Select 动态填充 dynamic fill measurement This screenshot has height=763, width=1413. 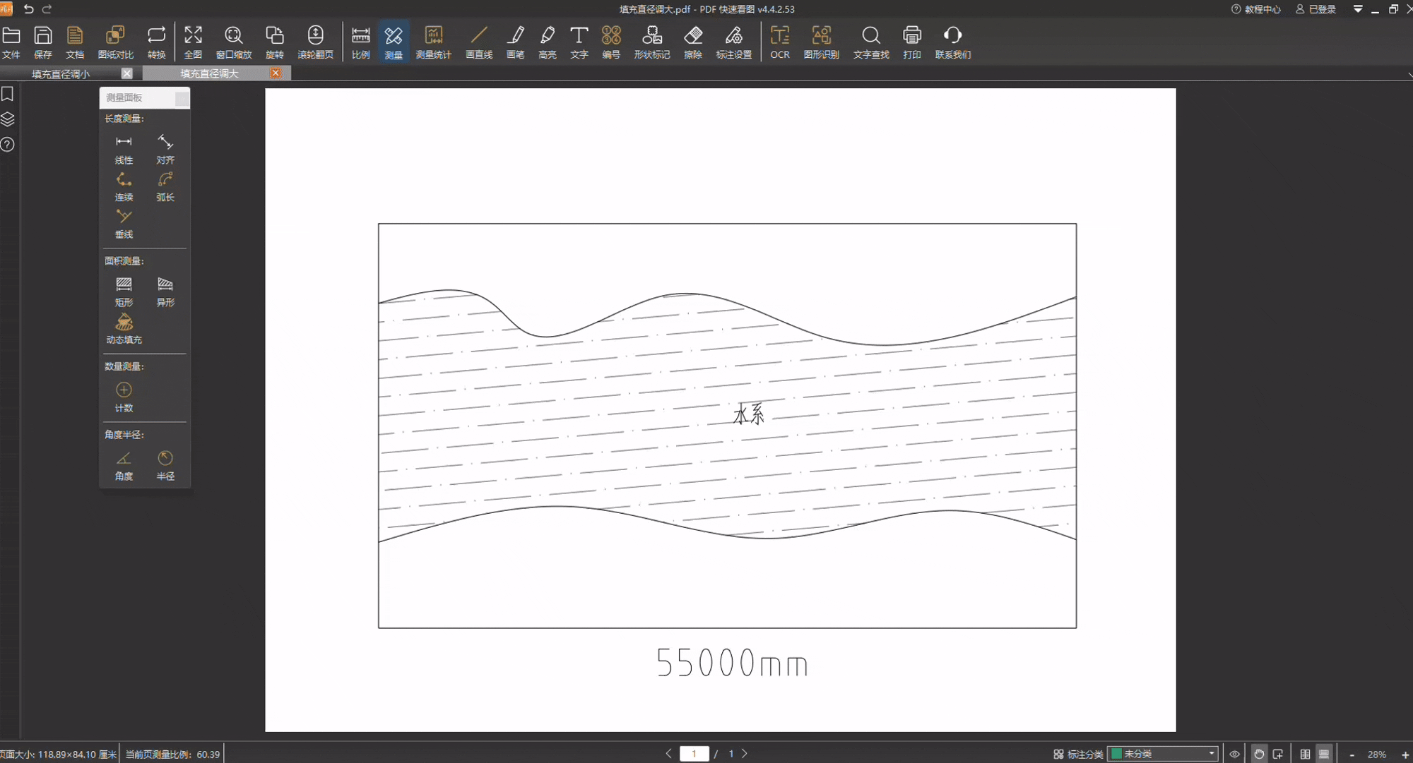tap(124, 329)
